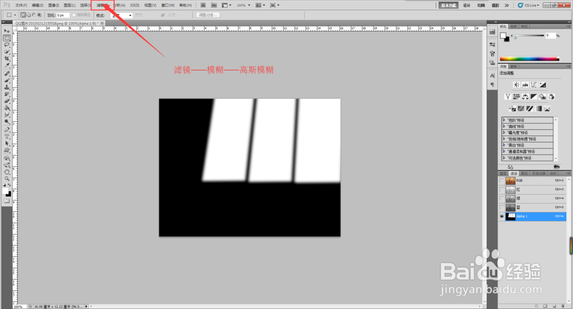Screen dimensions: 573x309
Task: Expand the "黑白"预设 presets list
Action: click(x=504, y=145)
